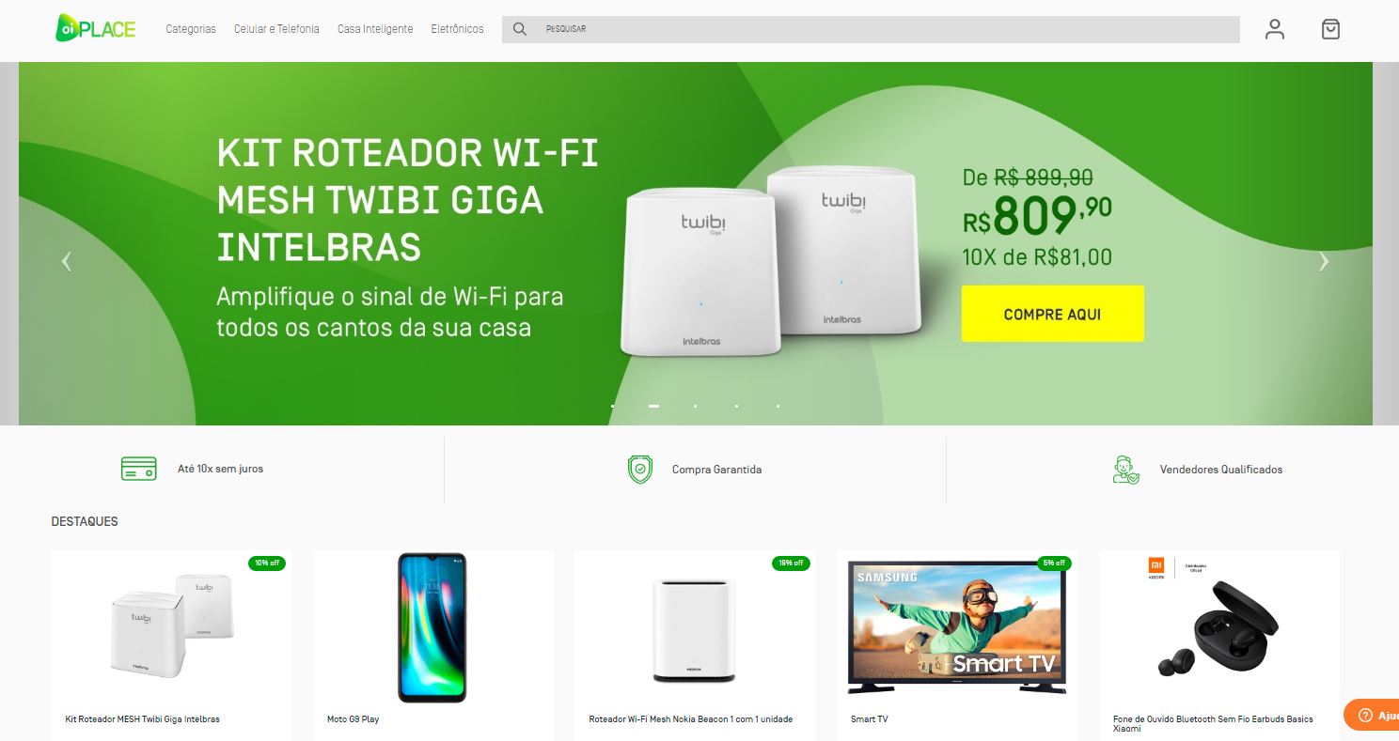Click the Compra Garantida shield icon
The height and width of the screenshot is (741, 1399).
click(640, 469)
